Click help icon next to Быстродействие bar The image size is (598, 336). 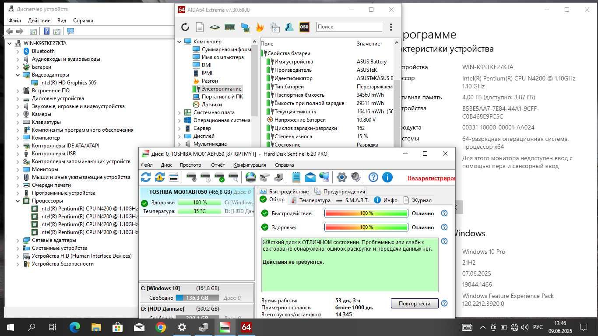pyautogui.click(x=444, y=213)
